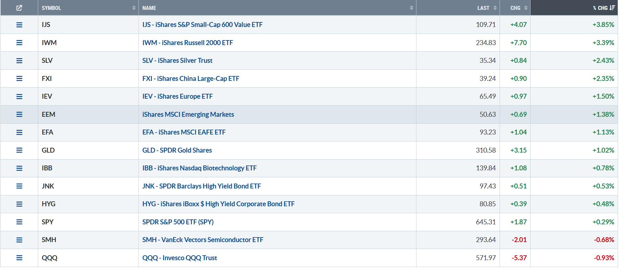Open the hamburger menu for JNK row
This screenshot has height=274, width=621.
(x=19, y=186)
